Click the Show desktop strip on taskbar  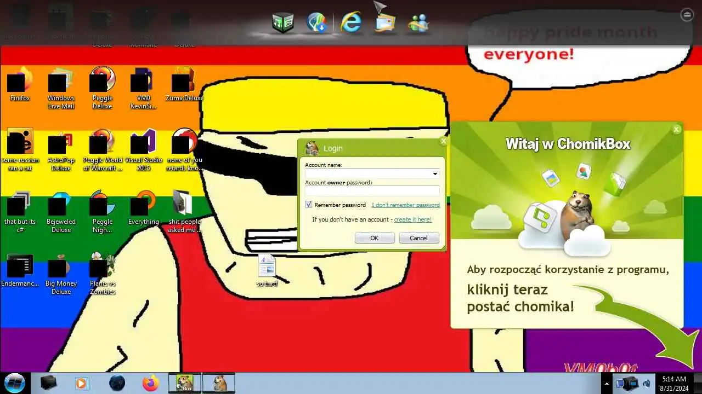coord(698,384)
